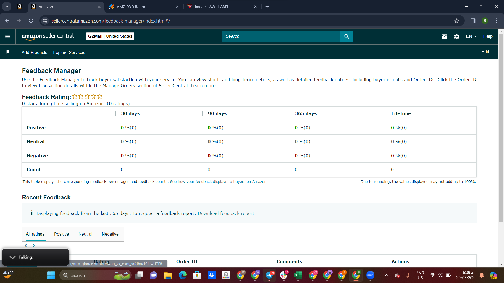Open the notifications bell in system tray

click(x=482, y=275)
